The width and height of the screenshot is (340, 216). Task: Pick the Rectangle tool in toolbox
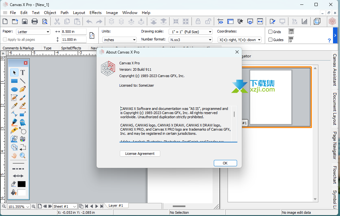pos(14,81)
